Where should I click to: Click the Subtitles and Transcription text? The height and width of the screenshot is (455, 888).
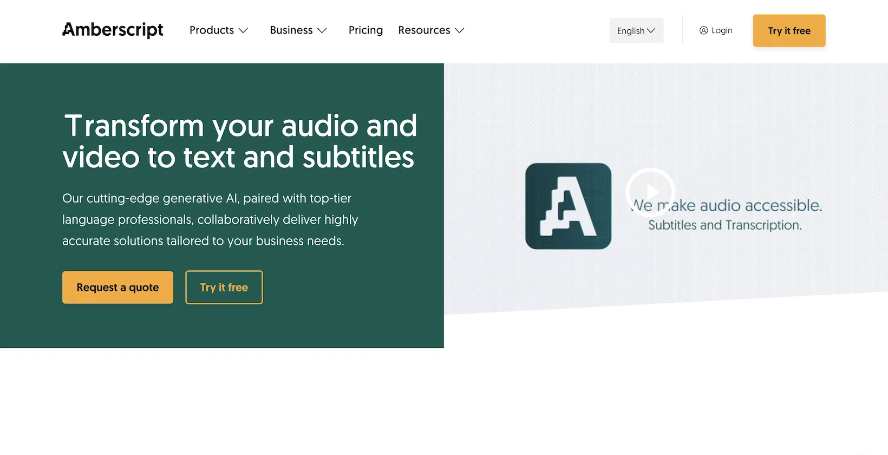coord(725,225)
